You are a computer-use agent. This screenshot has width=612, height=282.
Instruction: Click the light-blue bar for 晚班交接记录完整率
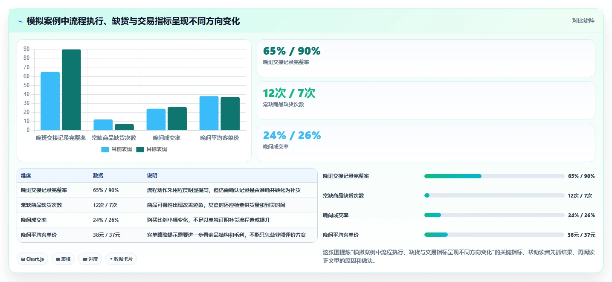pyautogui.click(x=50, y=101)
